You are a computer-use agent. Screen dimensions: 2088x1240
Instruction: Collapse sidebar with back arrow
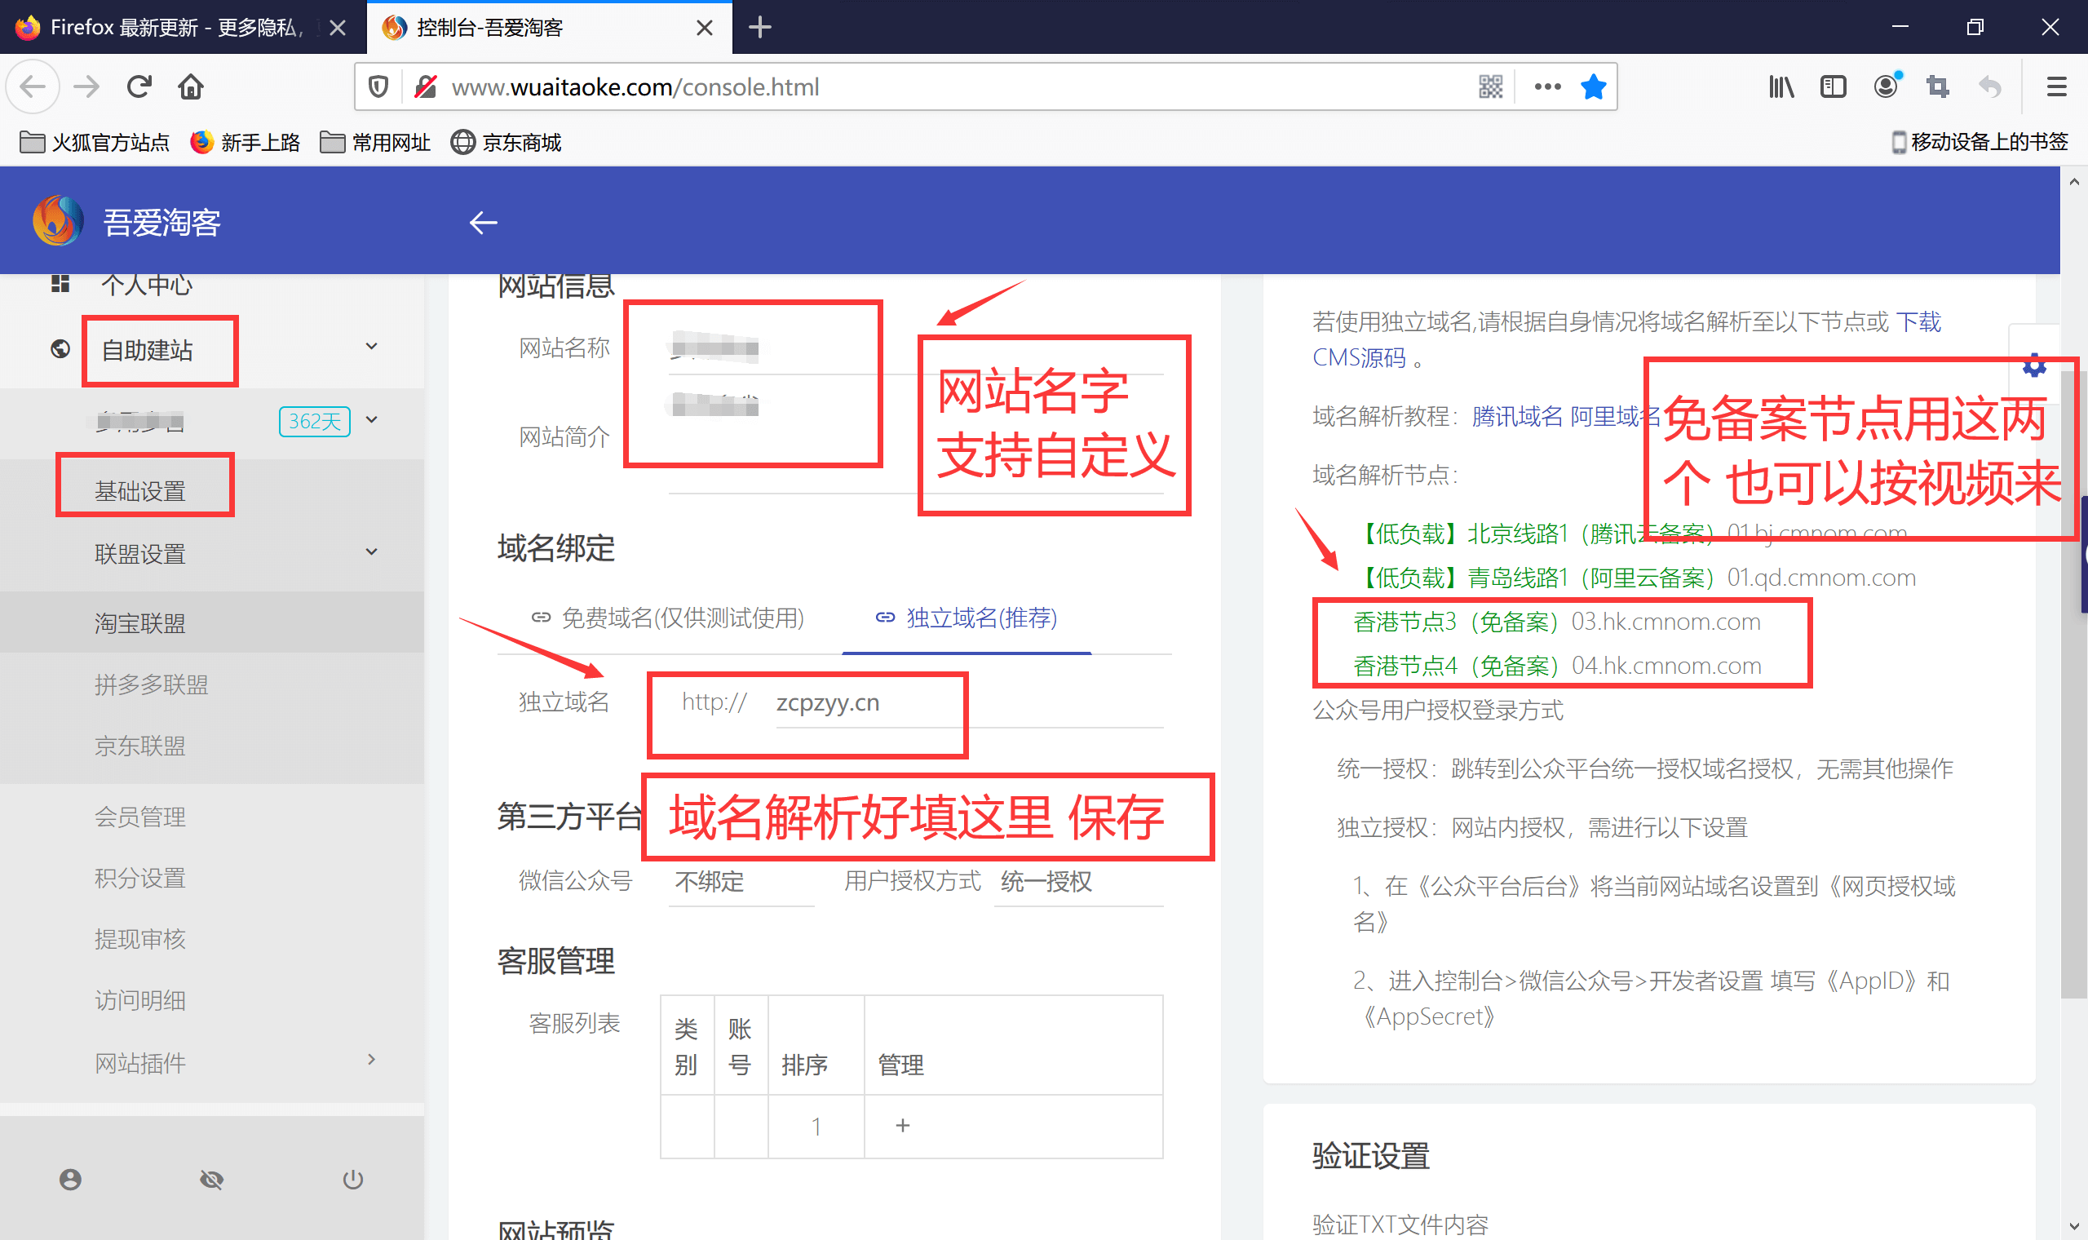(x=483, y=222)
